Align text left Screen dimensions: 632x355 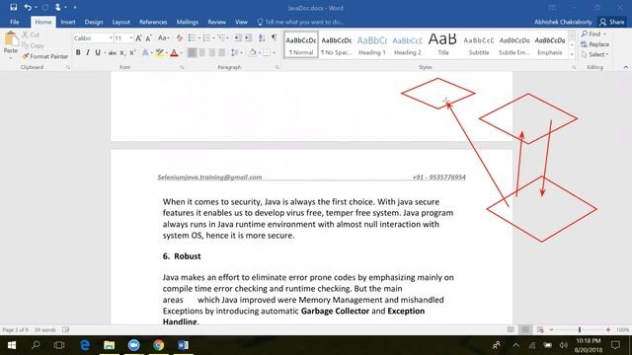[x=193, y=52]
